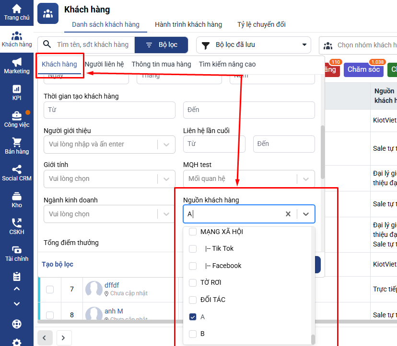This screenshot has width=397, height=346.
Task: Clear the Nguồn khách hàng input with X
Action: coord(288,214)
